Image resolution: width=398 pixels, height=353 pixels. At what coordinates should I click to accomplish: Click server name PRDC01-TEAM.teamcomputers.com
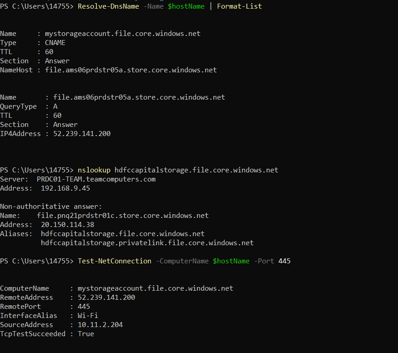coord(96,179)
